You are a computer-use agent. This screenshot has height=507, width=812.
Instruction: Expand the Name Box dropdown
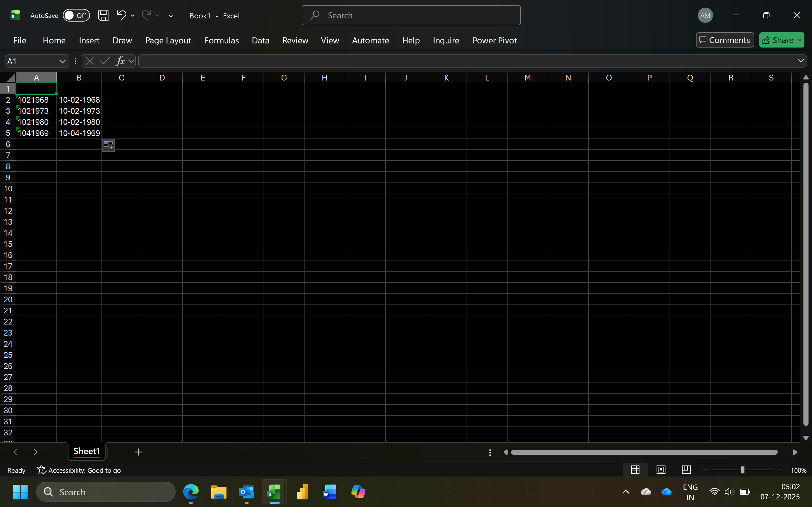[x=62, y=61]
